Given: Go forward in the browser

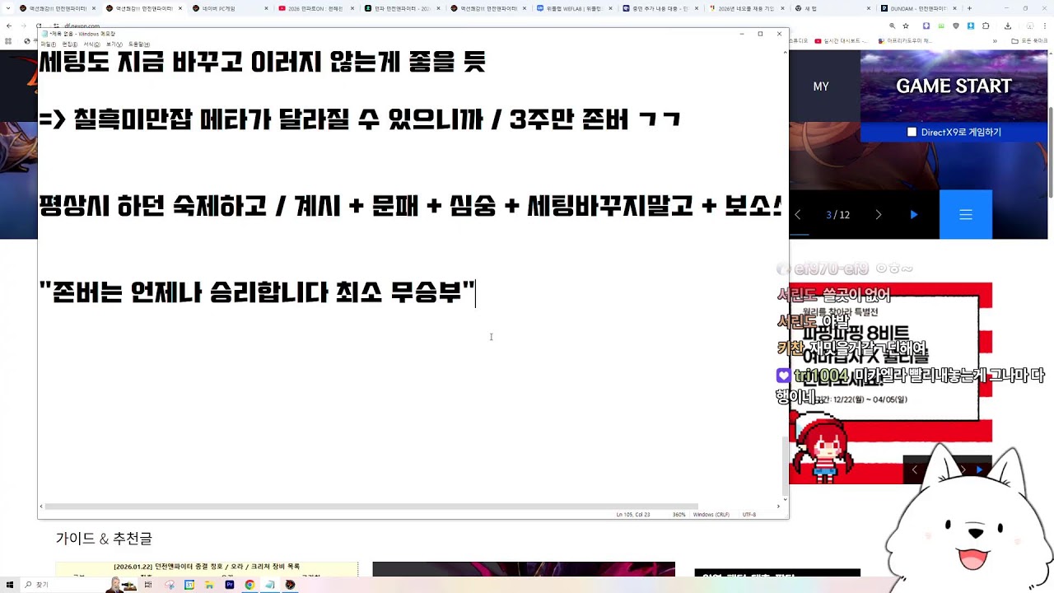Looking at the screenshot, I should [23, 26].
